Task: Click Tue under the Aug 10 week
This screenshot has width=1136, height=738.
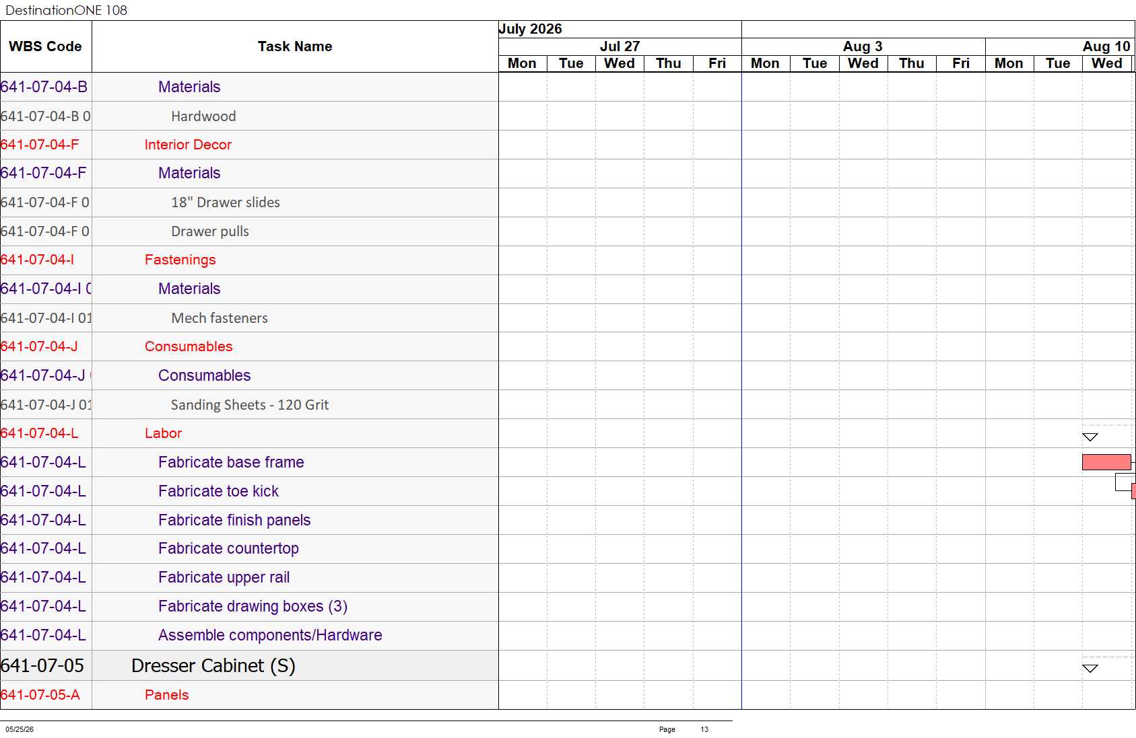Action: click(1058, 63)
